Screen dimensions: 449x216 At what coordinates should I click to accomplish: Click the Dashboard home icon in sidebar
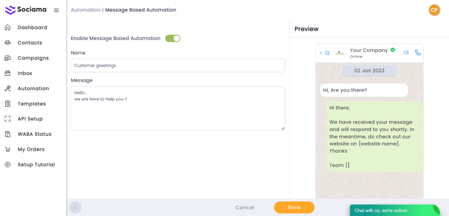coord(7,27)
